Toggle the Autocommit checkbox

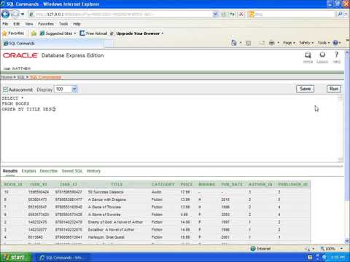coord(5,90)
